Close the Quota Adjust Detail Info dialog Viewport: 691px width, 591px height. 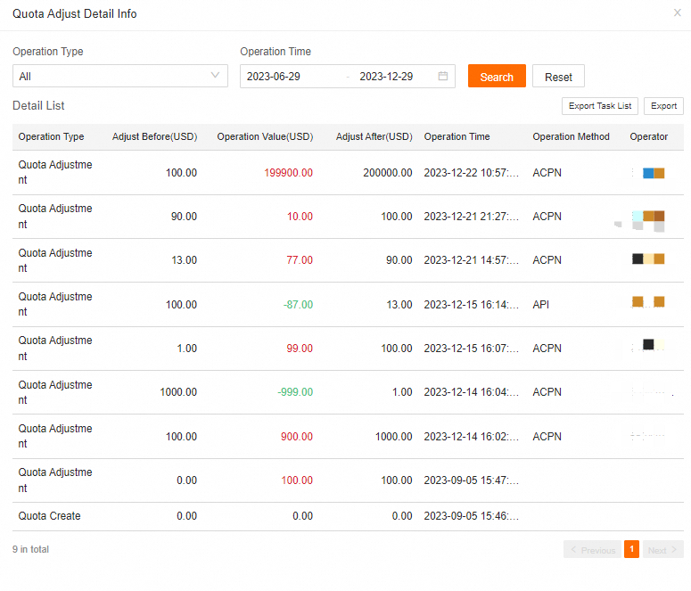[x=677, y=13]
